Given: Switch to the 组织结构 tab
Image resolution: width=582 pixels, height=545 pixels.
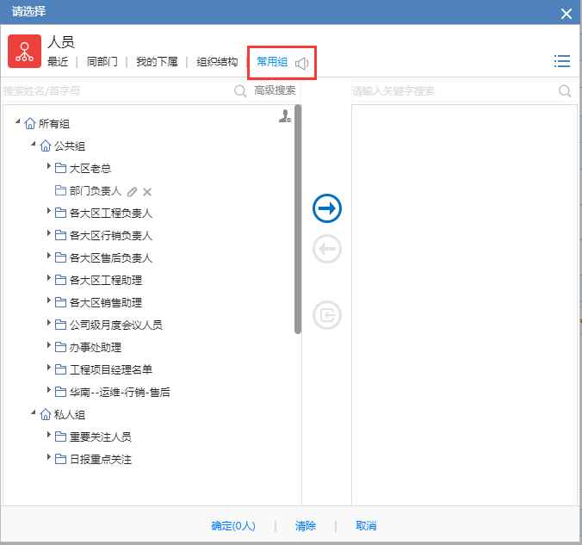Looking at the screenshot, I should (217, 62).
